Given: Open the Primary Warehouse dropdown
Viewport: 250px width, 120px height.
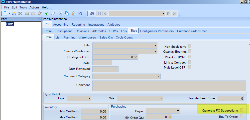Looking at the screenshot, I should [155, 51].
